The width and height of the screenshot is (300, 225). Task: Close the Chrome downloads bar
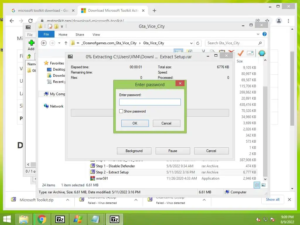[289, 200]
